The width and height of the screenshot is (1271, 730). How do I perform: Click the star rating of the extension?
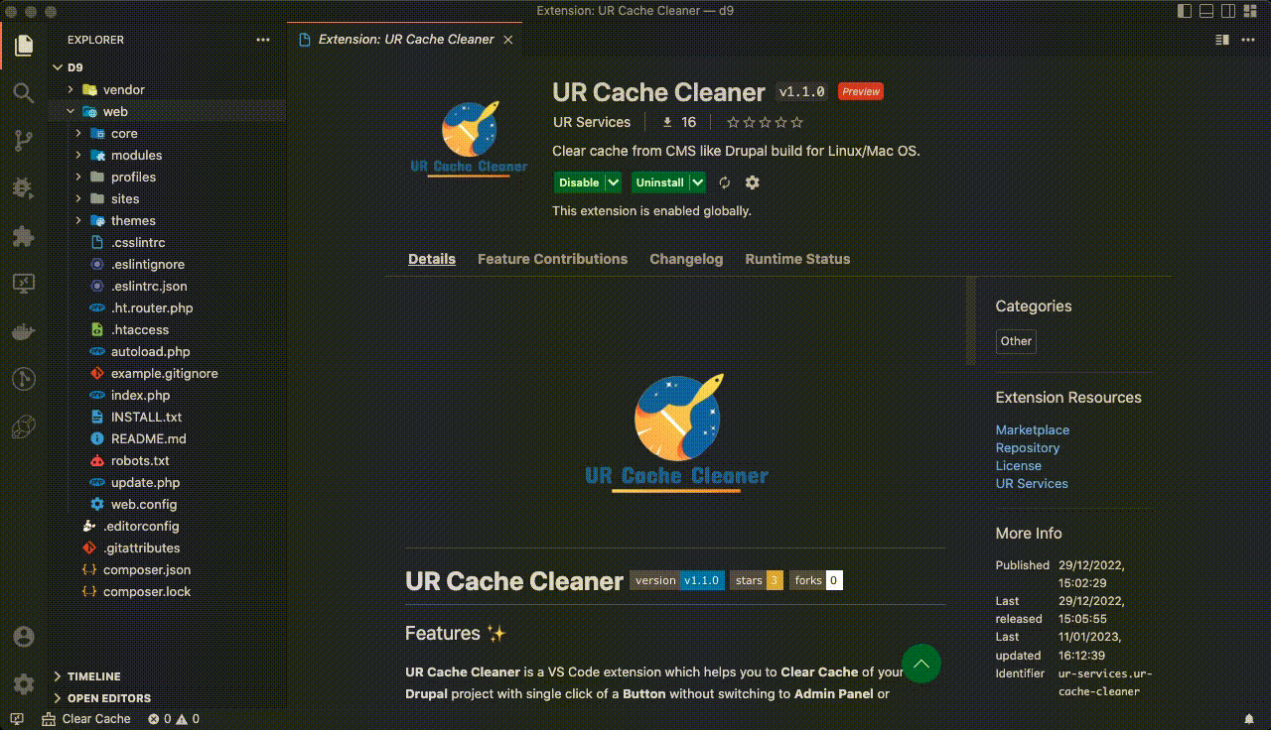tap(765, 122)
